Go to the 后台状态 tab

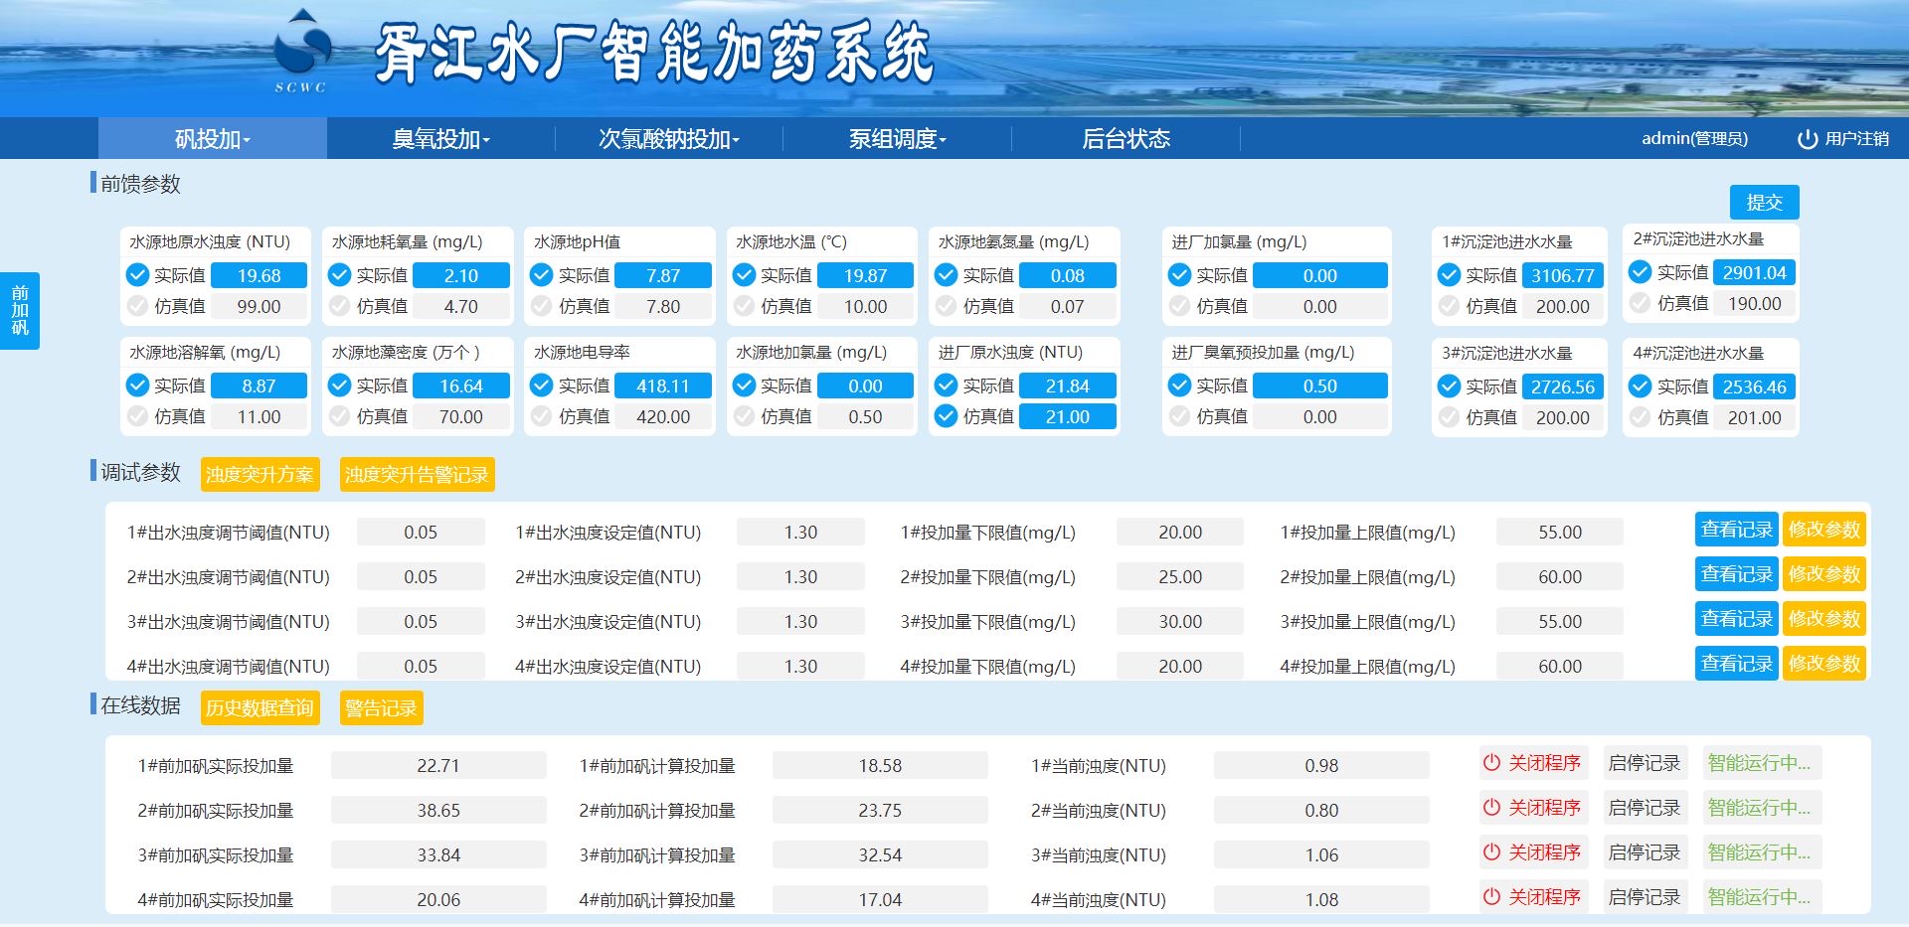[1126, 139]
